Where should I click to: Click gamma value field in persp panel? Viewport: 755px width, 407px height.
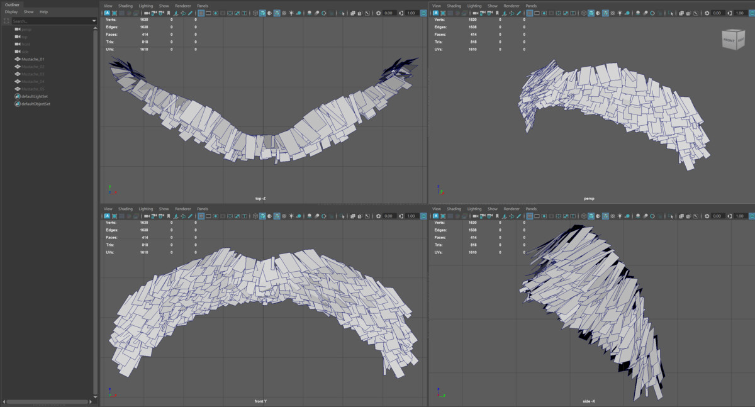pyautogui.click(x=739, y=13)
